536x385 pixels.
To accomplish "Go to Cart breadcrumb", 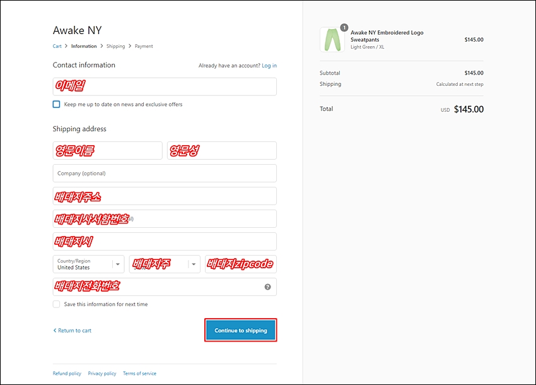I will pyautogui.click(x=57, y=46).
